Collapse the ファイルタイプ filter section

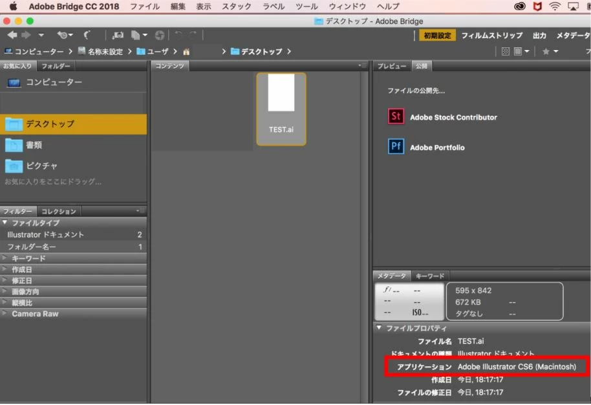5,223
